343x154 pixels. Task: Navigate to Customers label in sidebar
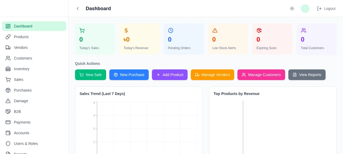[x=23, y=58]
